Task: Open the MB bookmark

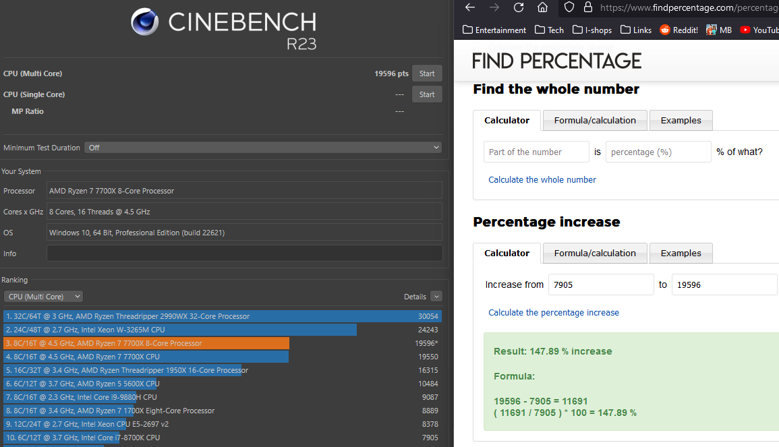Action: click(x=719, y=30)
